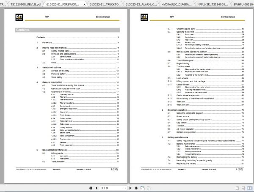The width and height of the screenshot is (254, 192).
Task: Open the NPP_N2R_TS134000... tab
Action: pyautogui.click(x=213, y=4)
